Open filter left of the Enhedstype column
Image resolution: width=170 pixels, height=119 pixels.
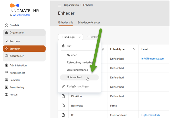[103, 49]
